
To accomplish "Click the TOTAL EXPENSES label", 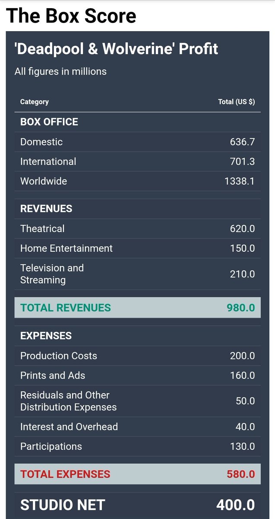I will (65, 474).
